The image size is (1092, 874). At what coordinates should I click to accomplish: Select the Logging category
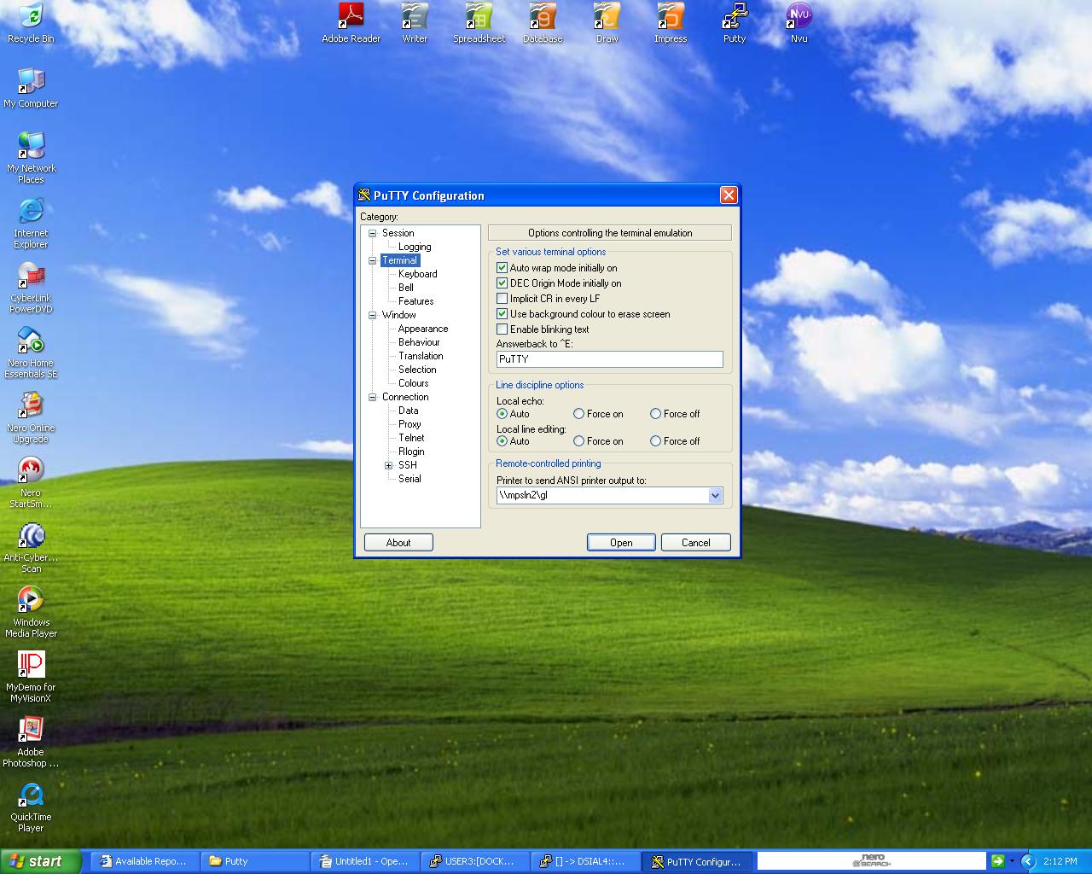415,247
